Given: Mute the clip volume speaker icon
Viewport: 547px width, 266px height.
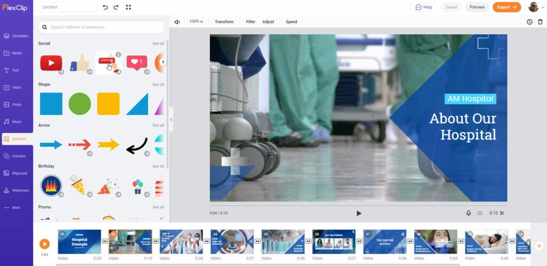Looking at the screenshot, I should [177, 21].
